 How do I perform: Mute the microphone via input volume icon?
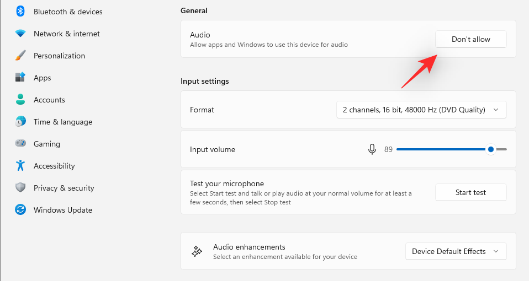pyautogui.click(x=372, y=149)
